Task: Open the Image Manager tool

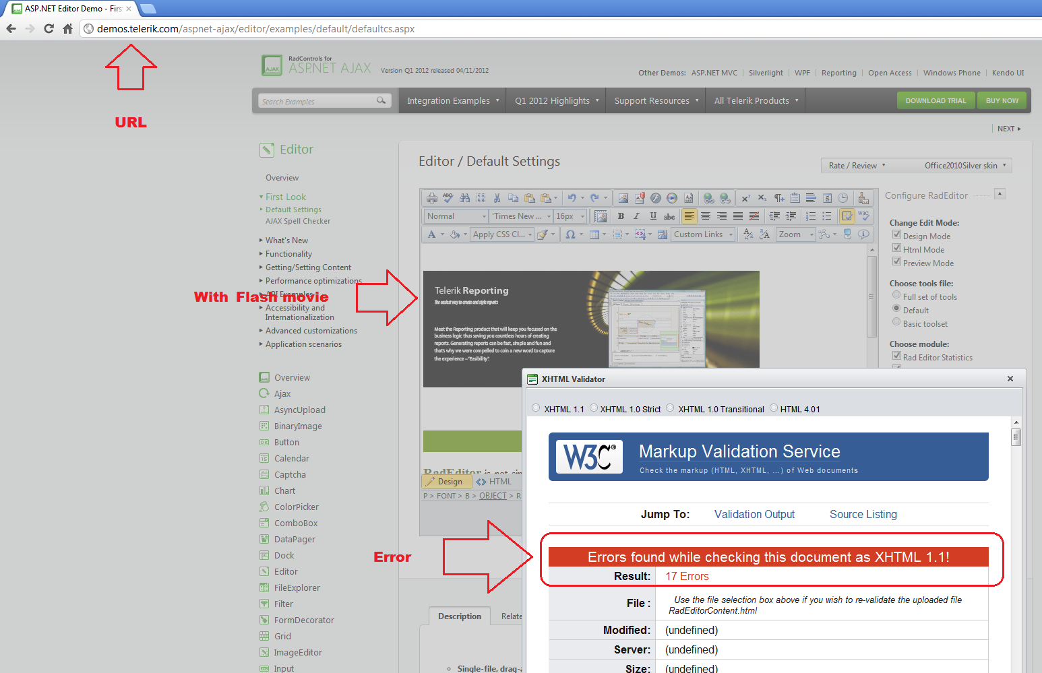Action: (623, 198)
